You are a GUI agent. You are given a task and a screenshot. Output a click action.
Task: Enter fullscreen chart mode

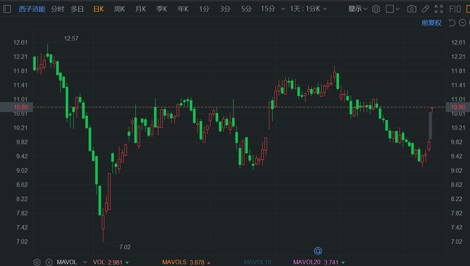(x=439, y=9)
